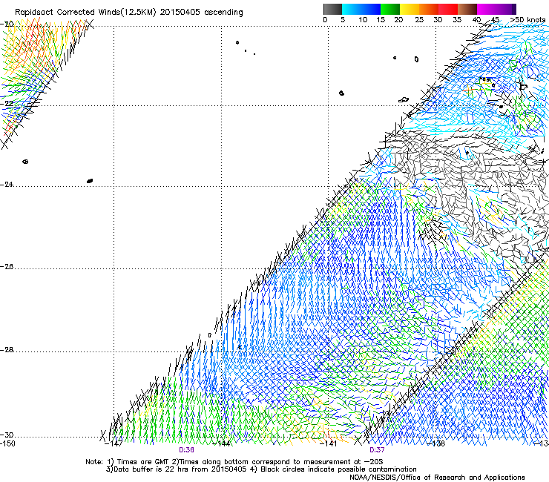Viewport: 549px width, 482px height.
Task: Click the small island outline west of -147, north of -24
Action: (x=25, y=162)
